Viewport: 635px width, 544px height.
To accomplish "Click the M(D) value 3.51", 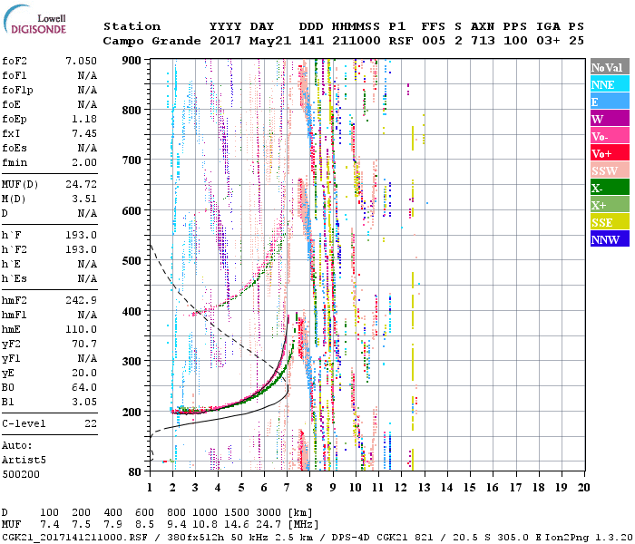I will [x=84, y=199].
